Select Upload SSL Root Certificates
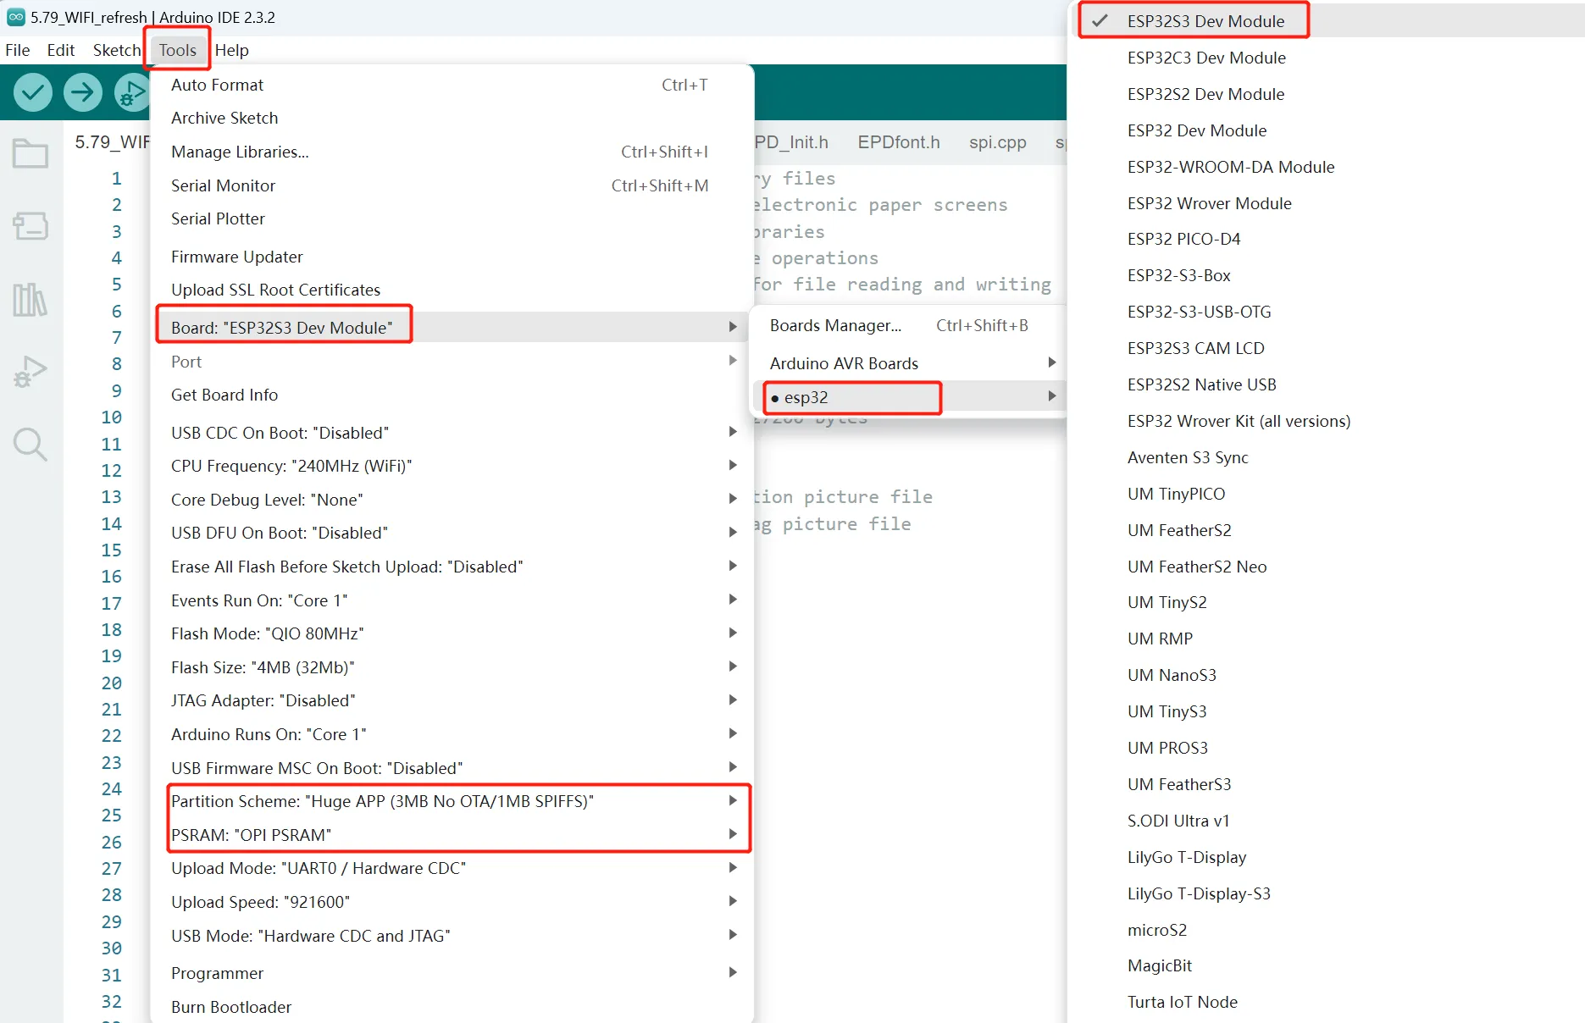 click(x=452, y=290)
